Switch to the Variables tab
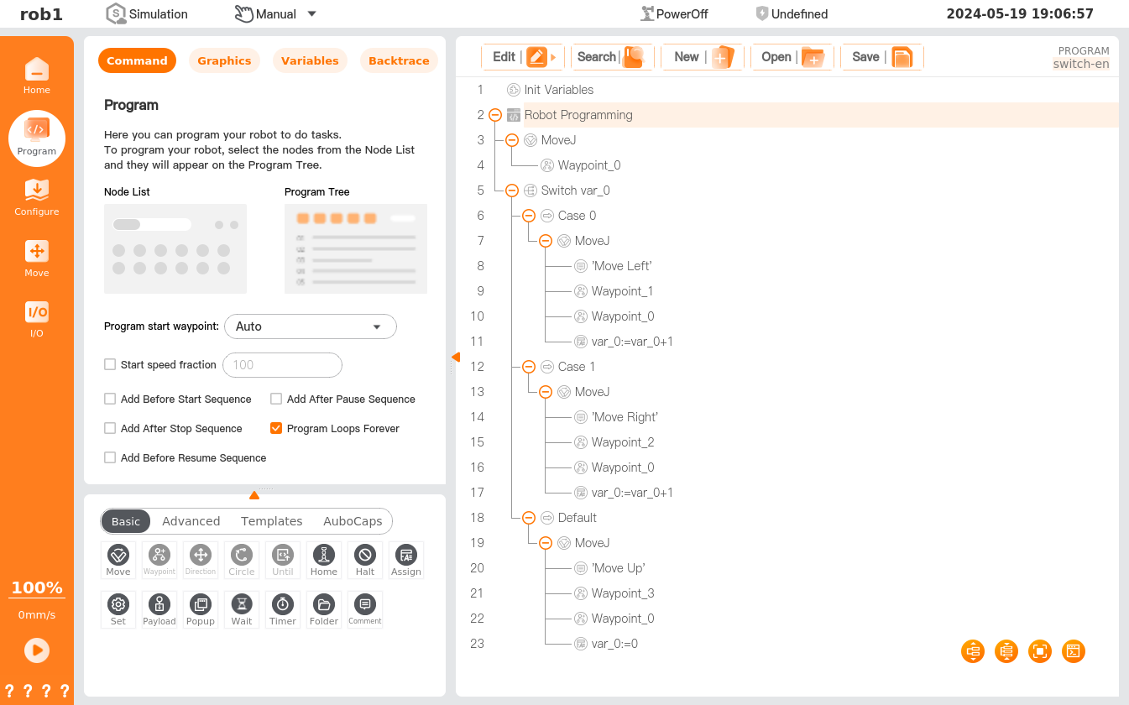 click(x=310, y=61)
